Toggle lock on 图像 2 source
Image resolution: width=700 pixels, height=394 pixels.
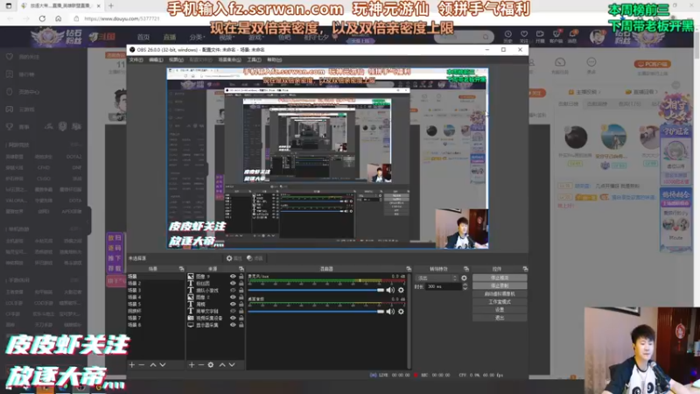point(241,297)
